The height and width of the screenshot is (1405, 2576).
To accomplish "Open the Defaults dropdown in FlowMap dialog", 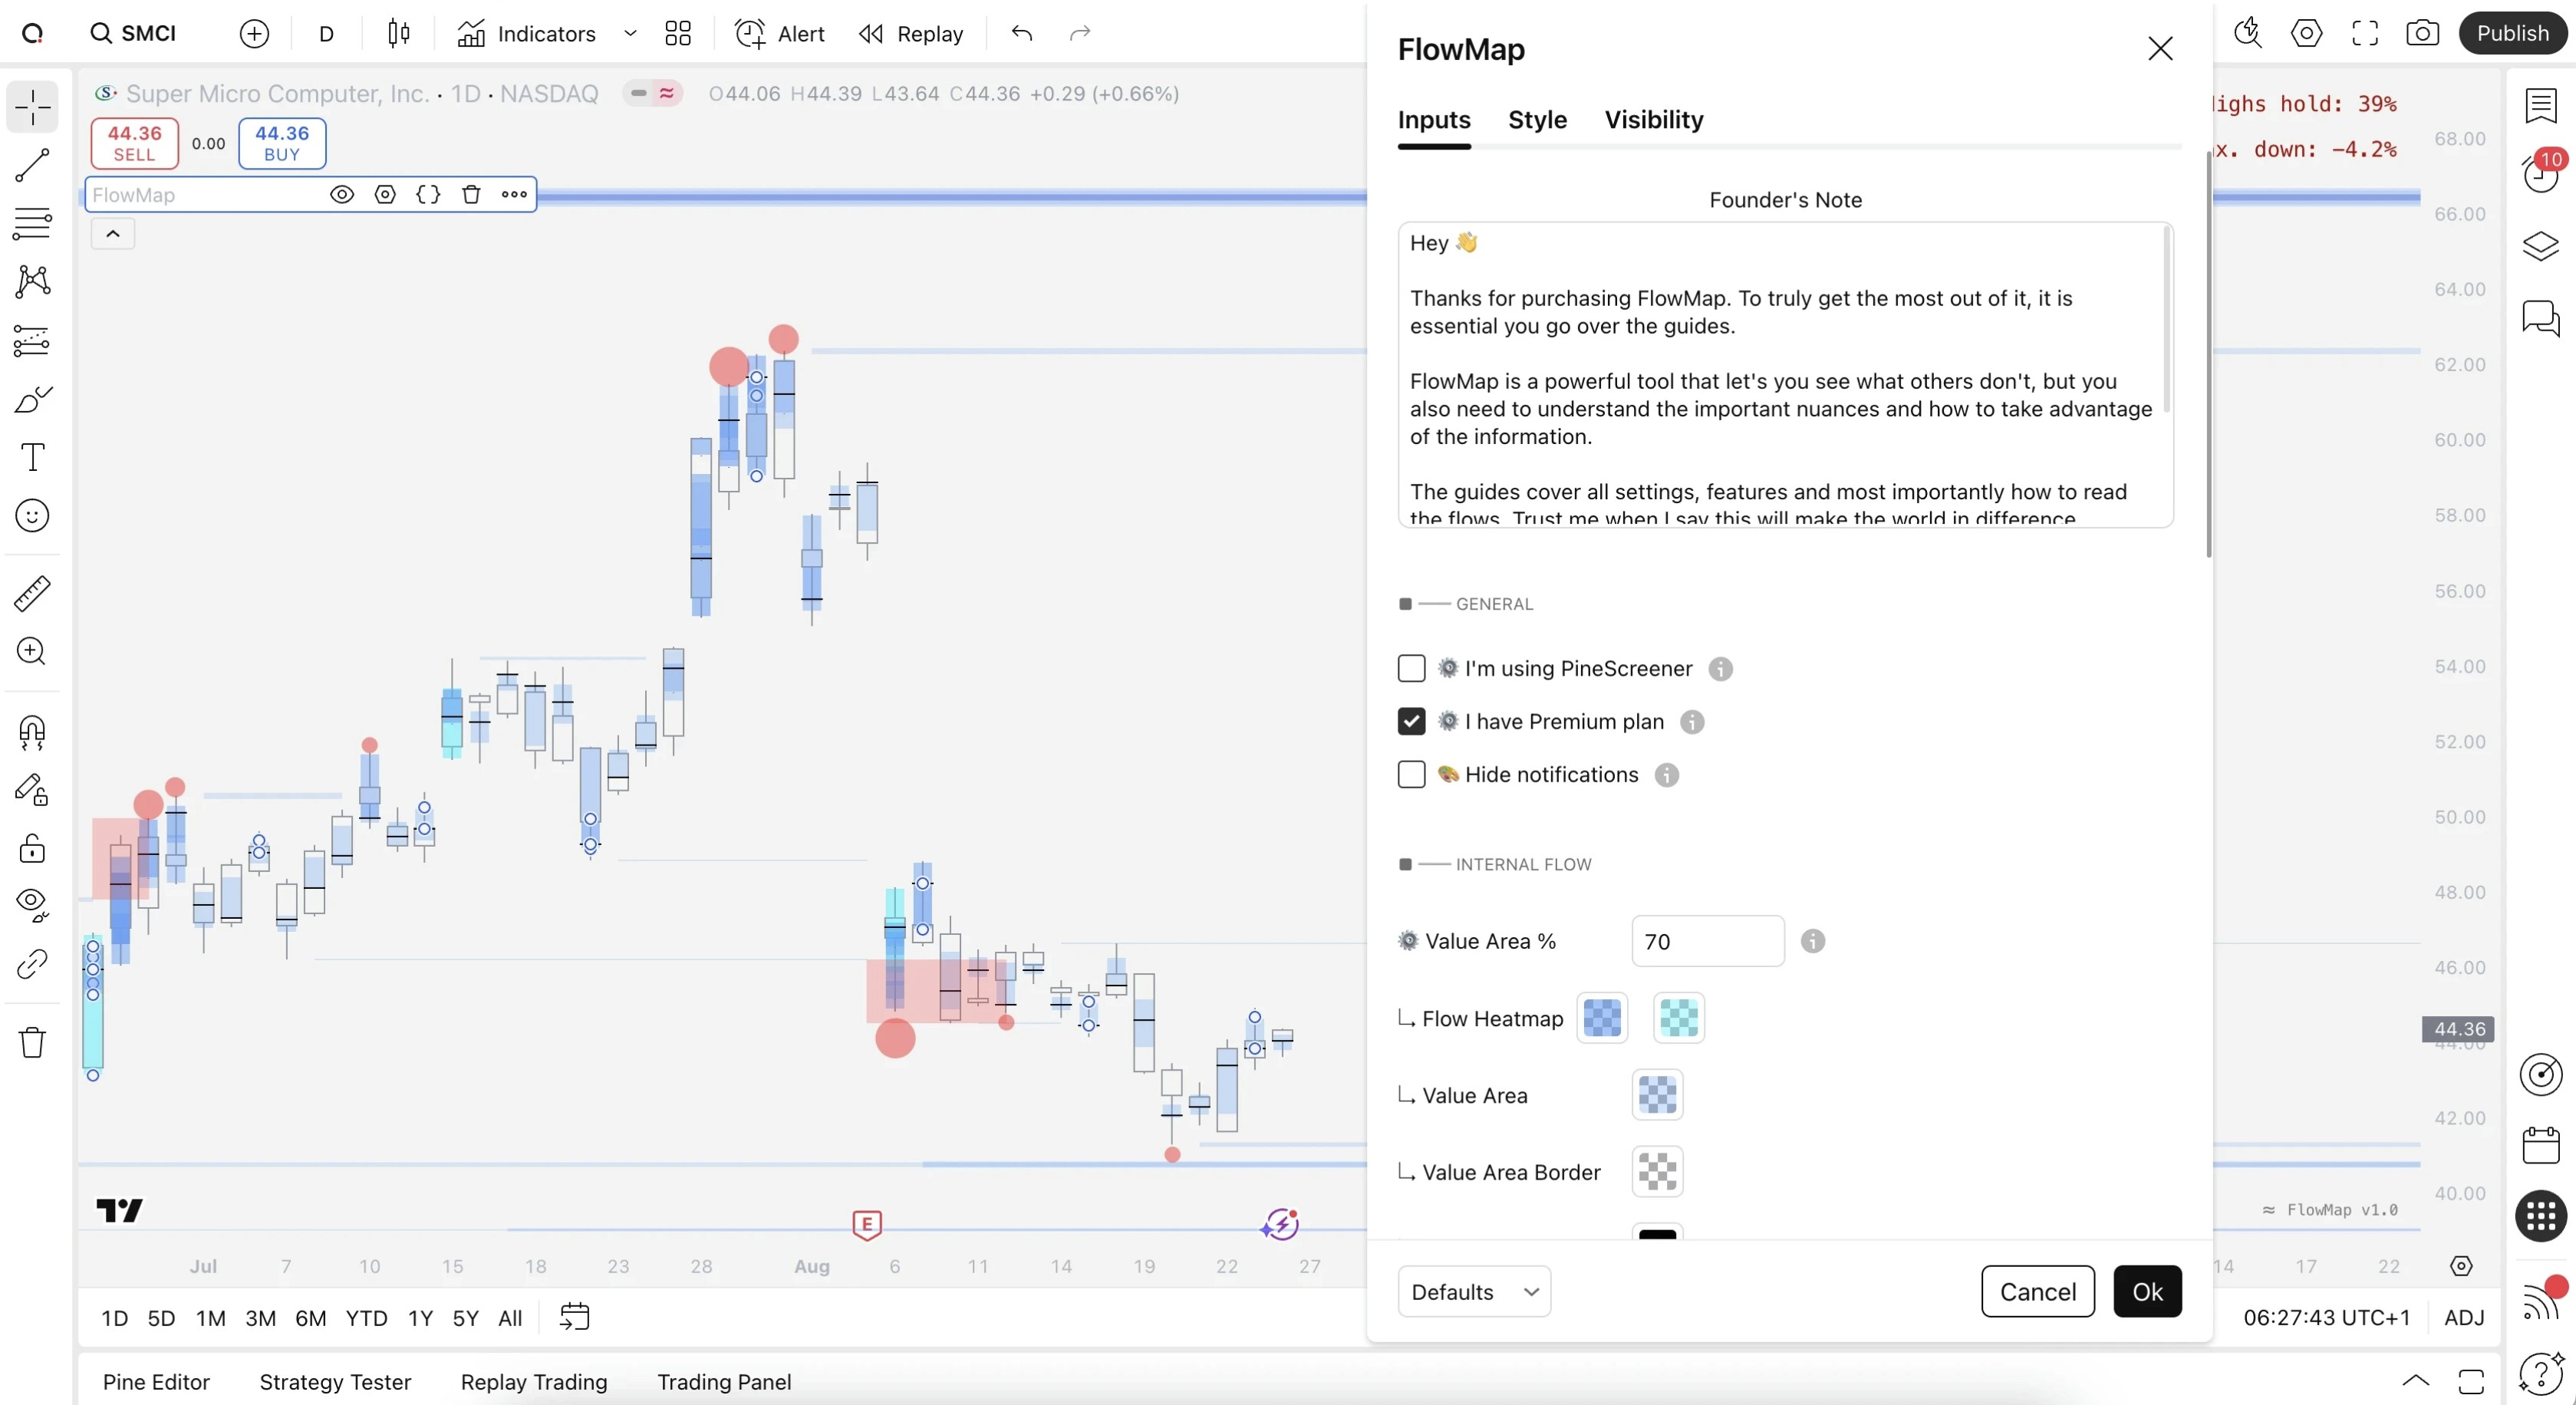I will pos(1473,1291).
